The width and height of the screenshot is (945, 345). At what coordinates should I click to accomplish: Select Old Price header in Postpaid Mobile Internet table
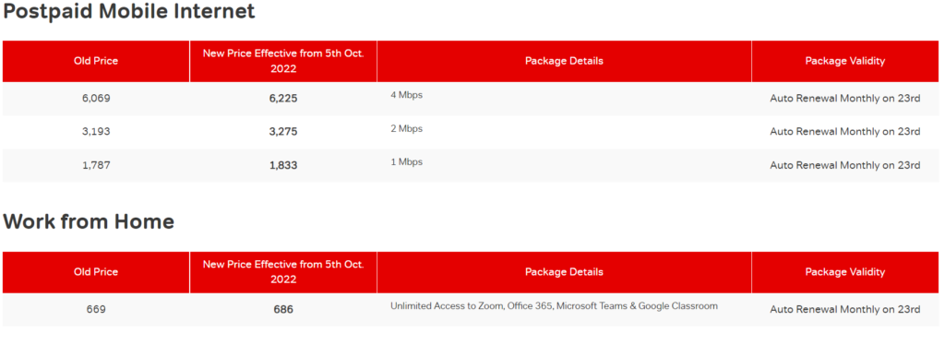[x=96, y=61]
